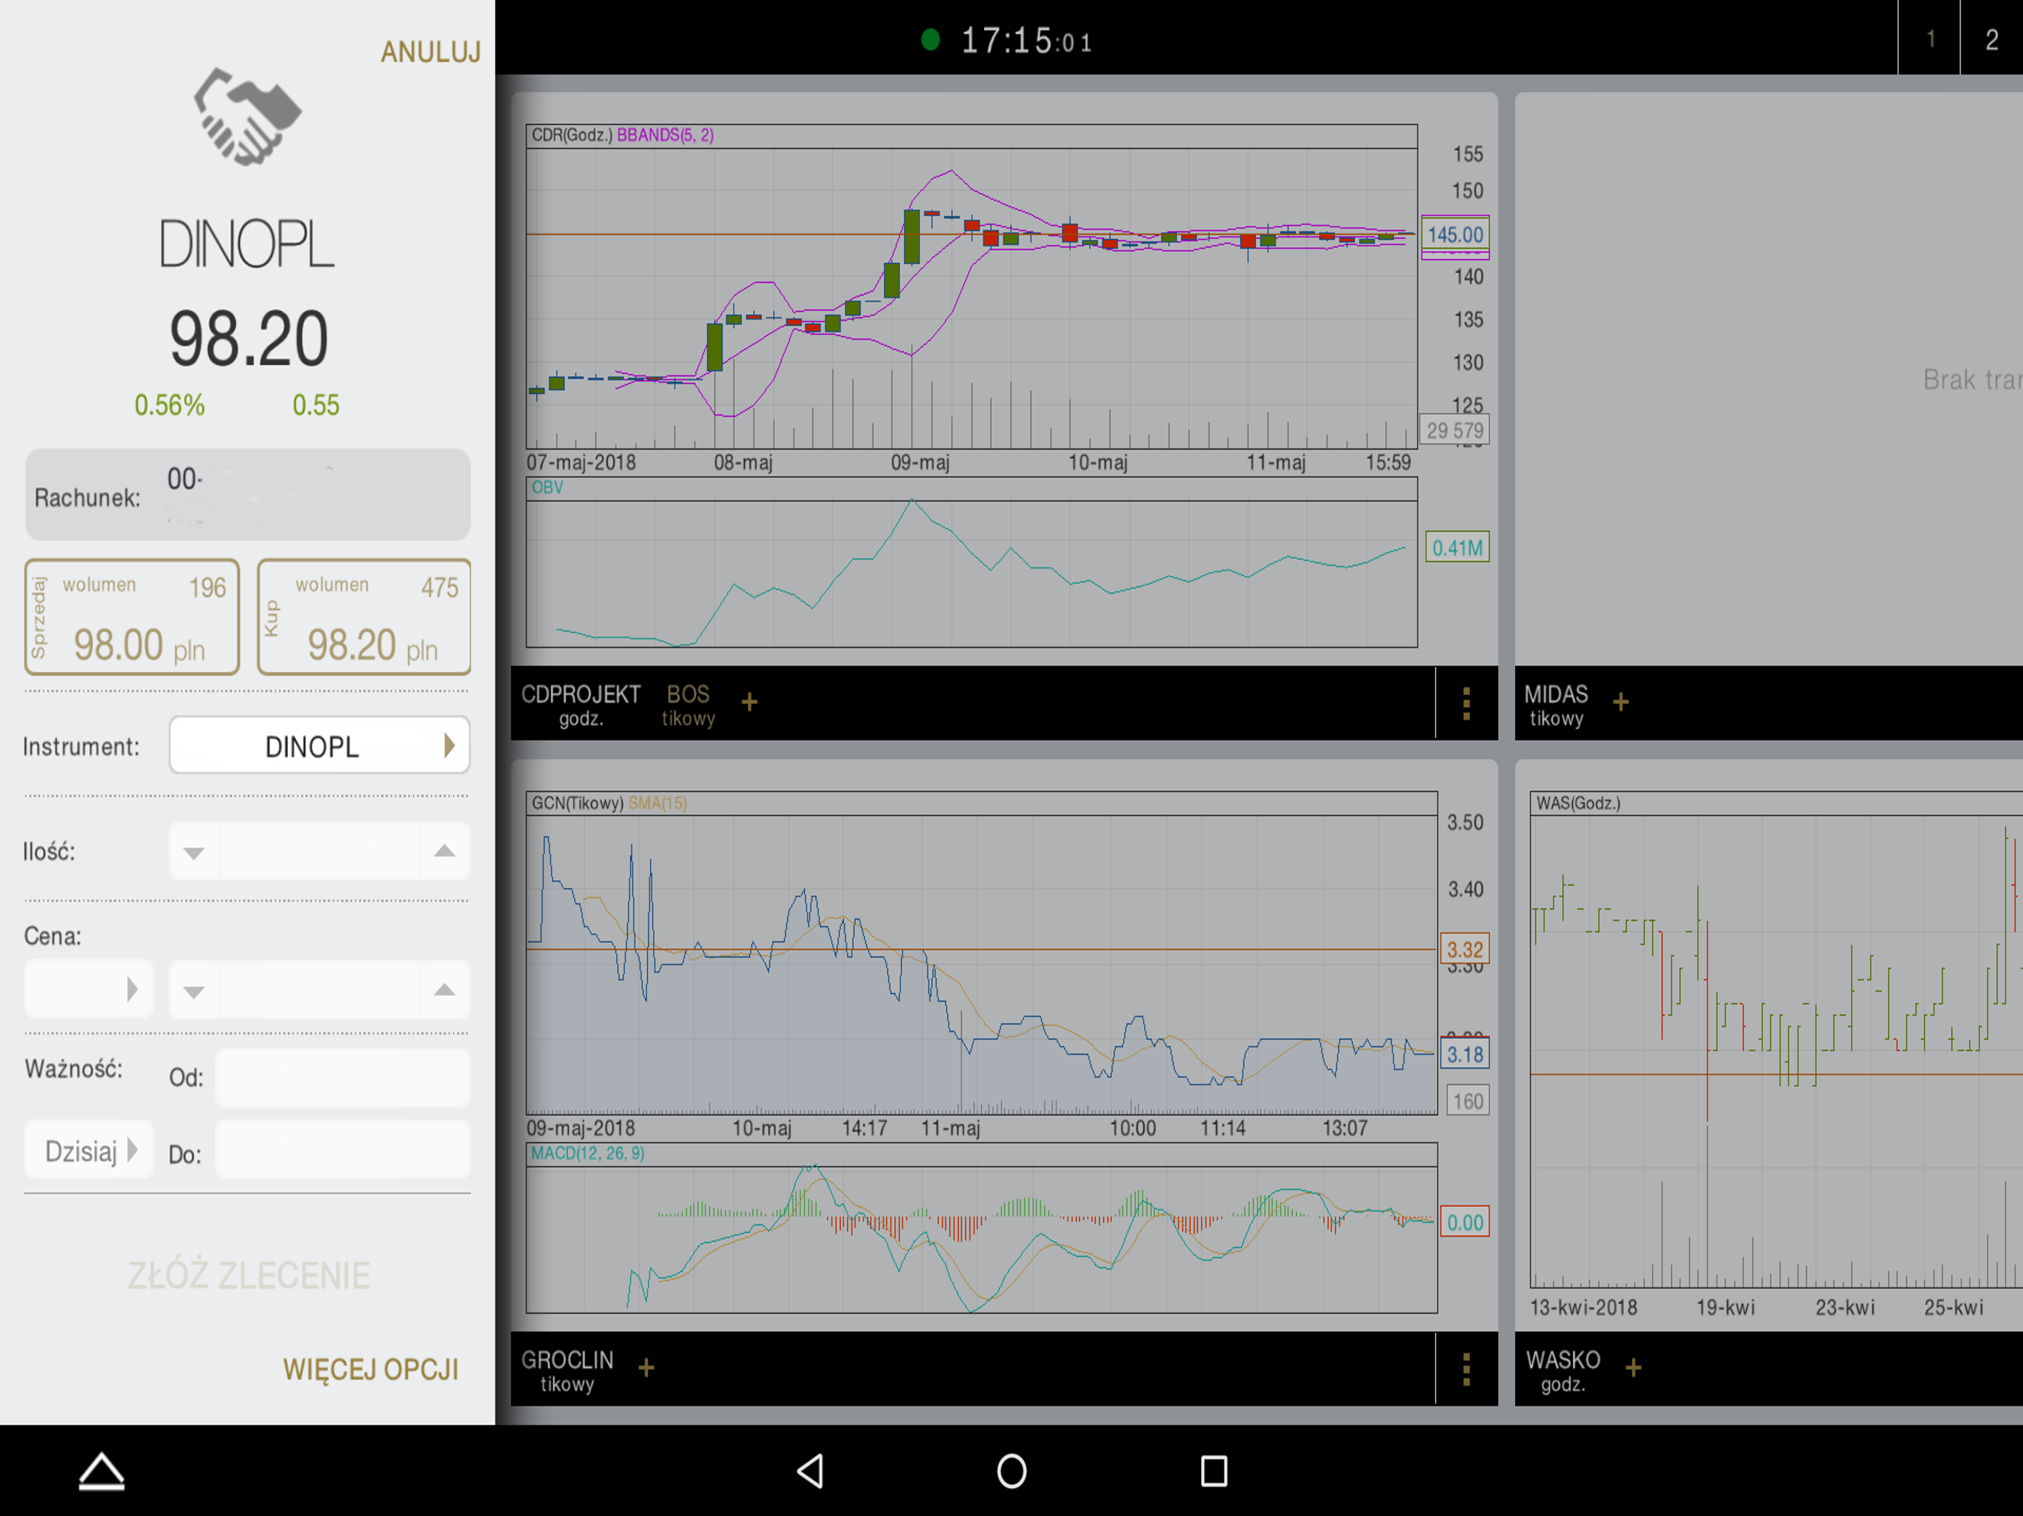Viewport: 2023px width, 1516px height.
Task: Open the Cena price type dropdown
Action: pyautogui.click(x=88, y=990)
